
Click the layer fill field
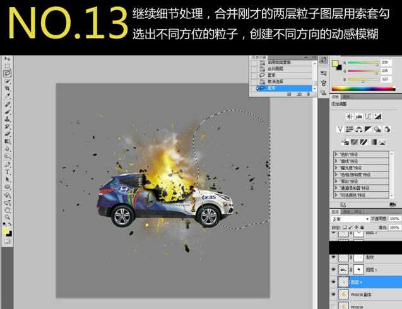point(394,228)
